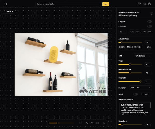Click the reset zoom expand icon
This screenshot has width=155, height=129.
tap(81, 123)
